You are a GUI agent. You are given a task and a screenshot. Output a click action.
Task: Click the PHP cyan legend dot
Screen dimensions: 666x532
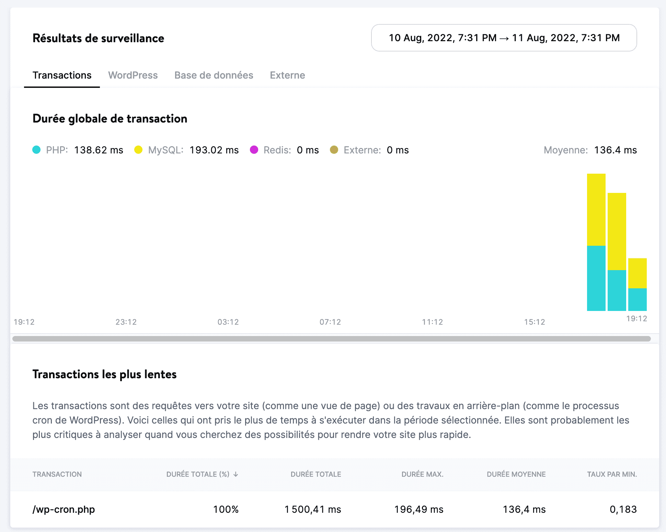point(36,150)
